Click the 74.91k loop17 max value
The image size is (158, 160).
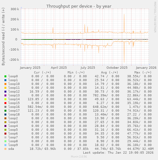tap(134, 111)
